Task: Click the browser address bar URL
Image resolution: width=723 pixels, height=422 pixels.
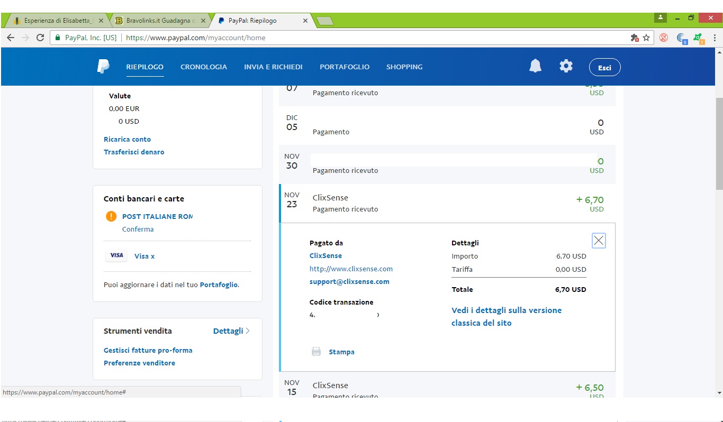Action: 196,38
